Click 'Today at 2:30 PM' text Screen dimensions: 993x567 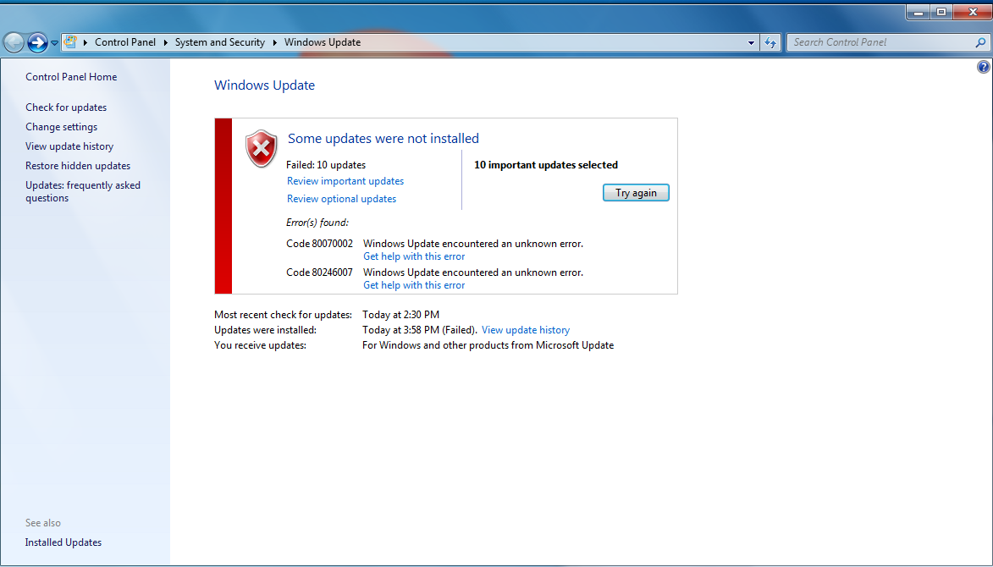coord(401,315)
